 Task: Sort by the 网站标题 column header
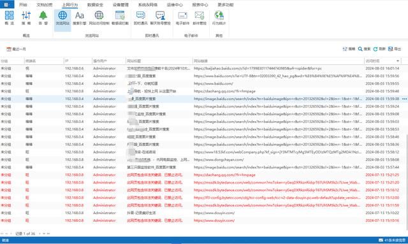click(x=159, y=61)
